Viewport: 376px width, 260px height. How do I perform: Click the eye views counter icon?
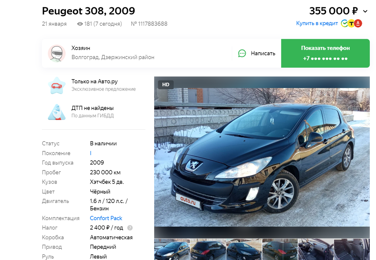point(80,24)
